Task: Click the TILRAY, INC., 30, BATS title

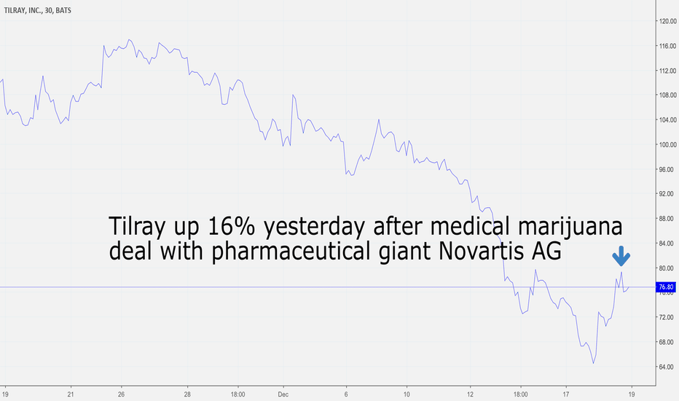Action: point(38,10)
